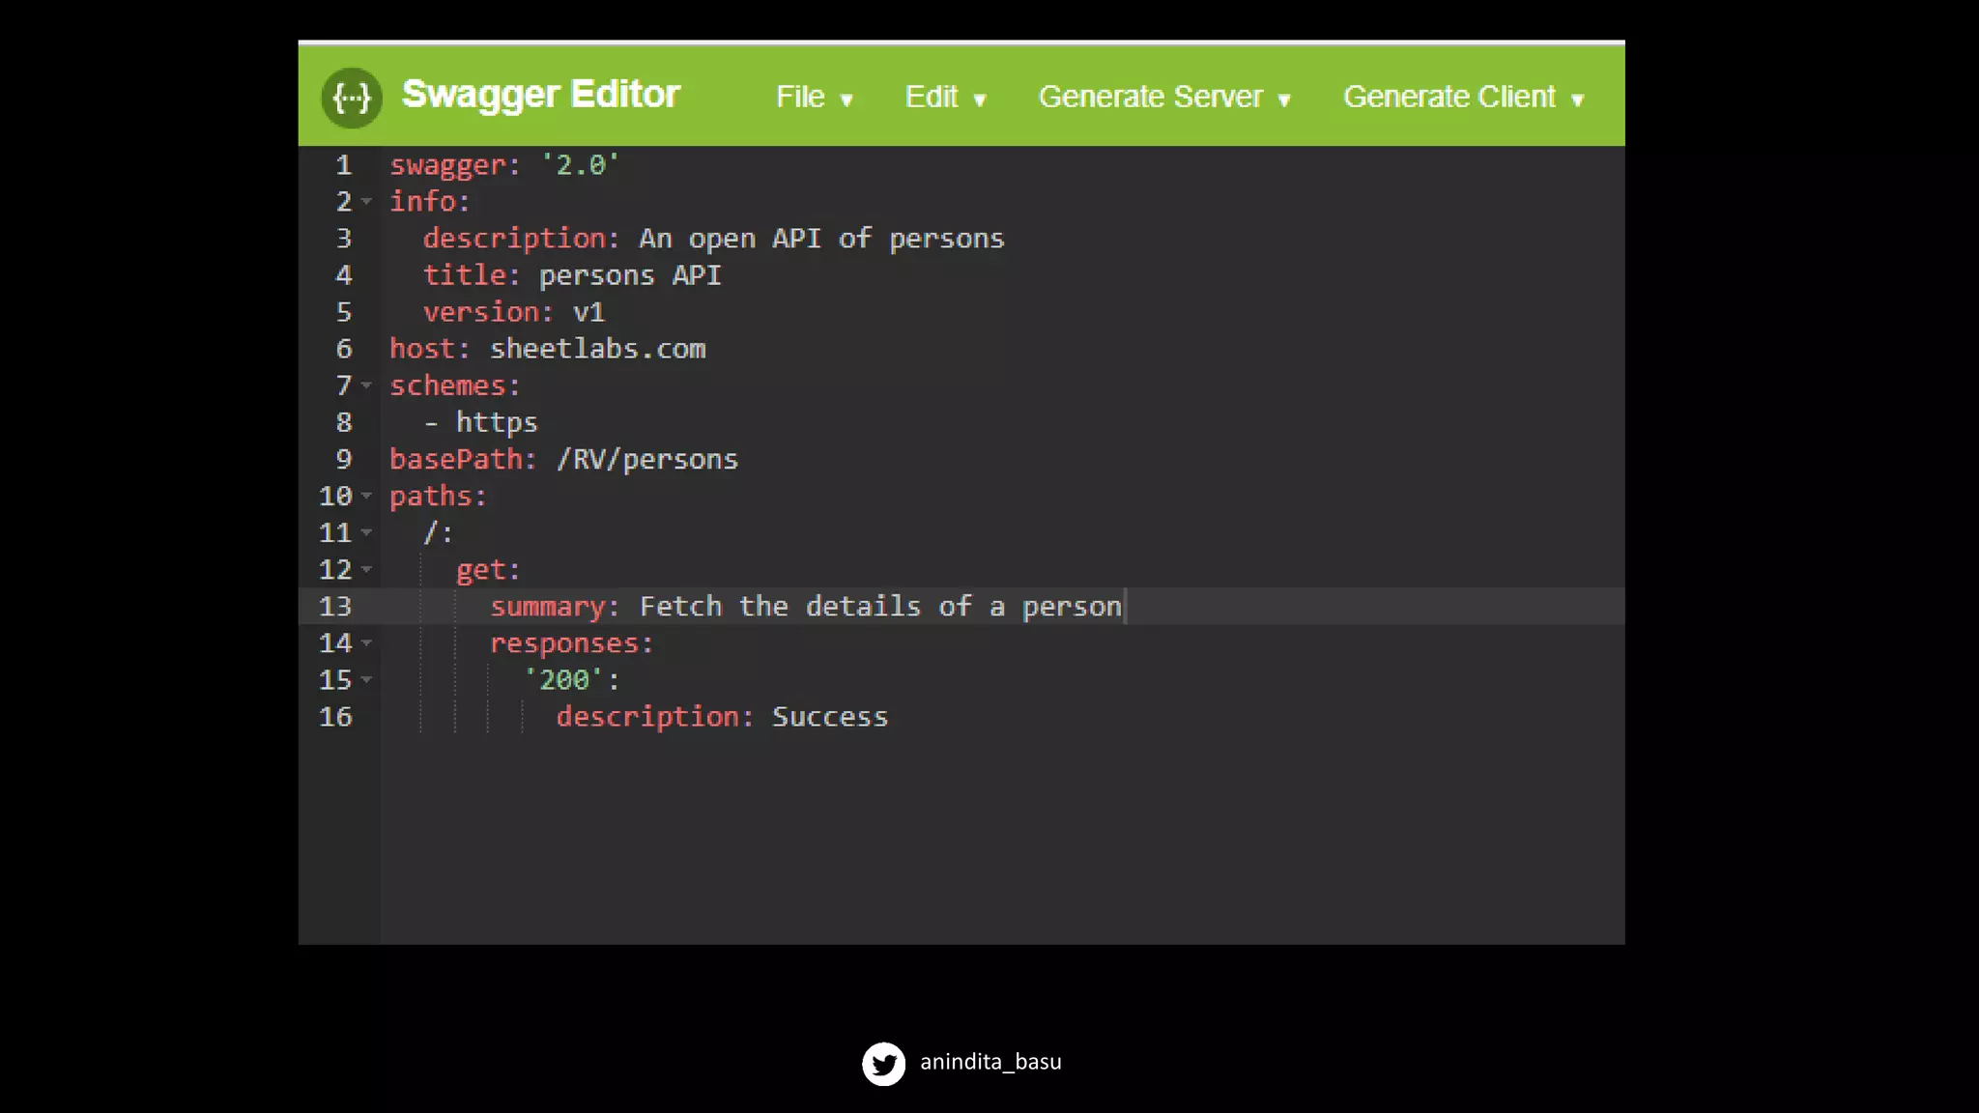Click the anindita_basu Twitter handle
The width and height of the screenshot is (1979, 1113).
point(989,1062)
